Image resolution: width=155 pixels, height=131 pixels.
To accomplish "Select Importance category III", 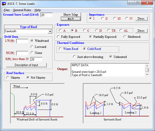I will (x=115, y=18).
